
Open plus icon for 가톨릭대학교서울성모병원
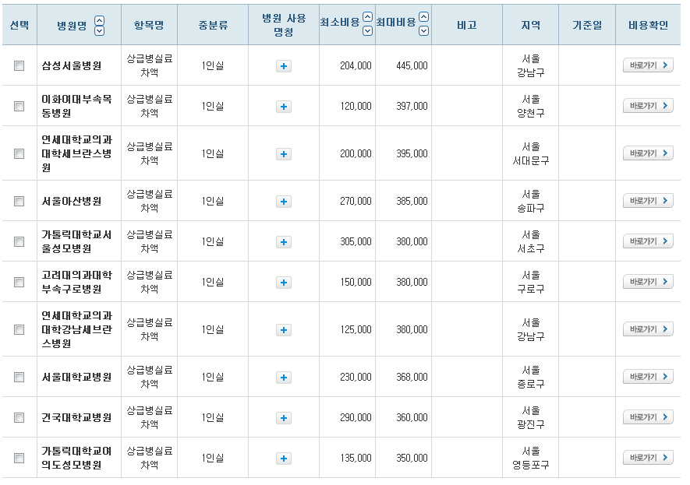click(284, 242)
